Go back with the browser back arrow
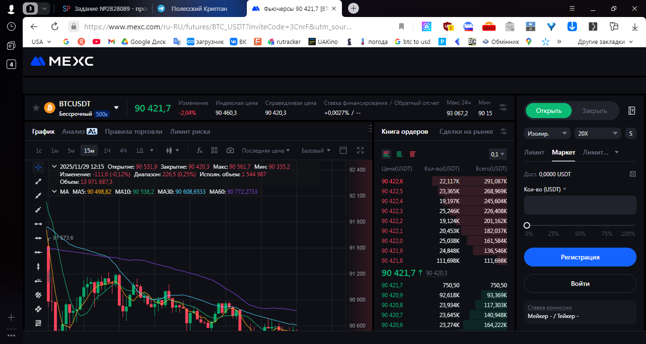Image resolution: width=646 pixels, height=344 pixels. pos(34,26)
